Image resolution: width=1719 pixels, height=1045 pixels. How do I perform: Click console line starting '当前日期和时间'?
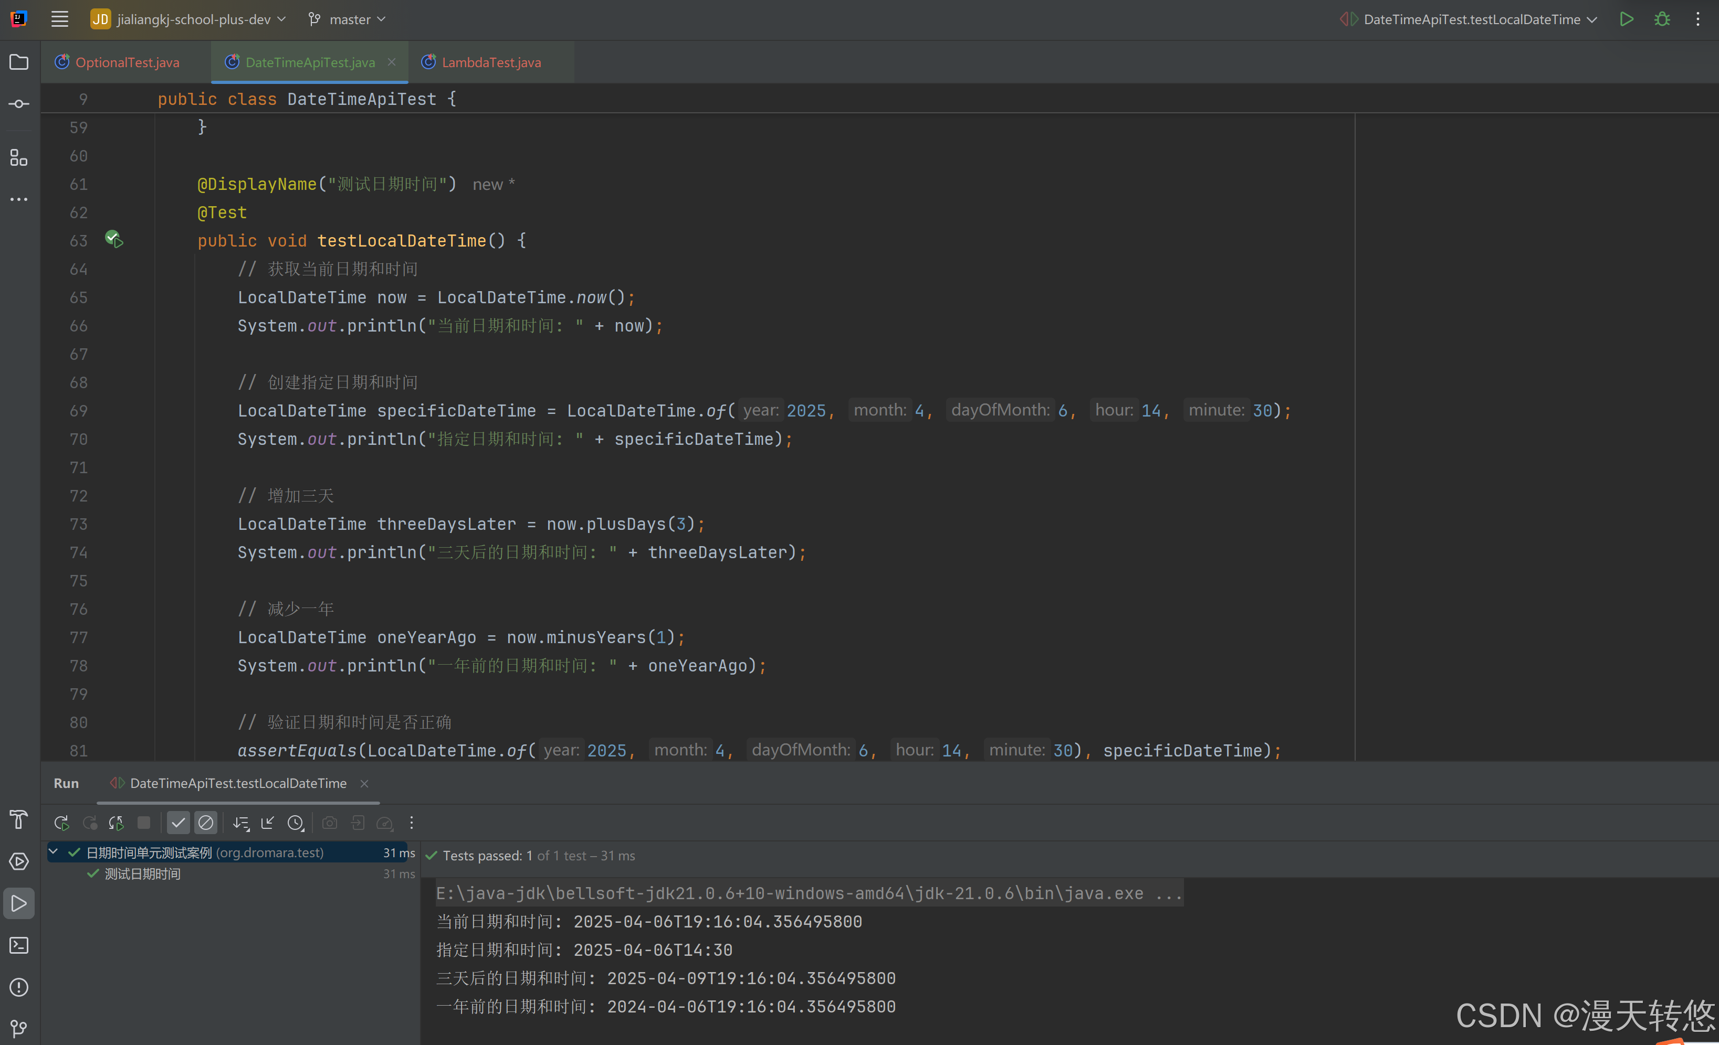(649, 922)
